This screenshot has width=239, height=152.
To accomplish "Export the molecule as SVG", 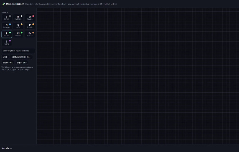I will click(x=22, y=63).
